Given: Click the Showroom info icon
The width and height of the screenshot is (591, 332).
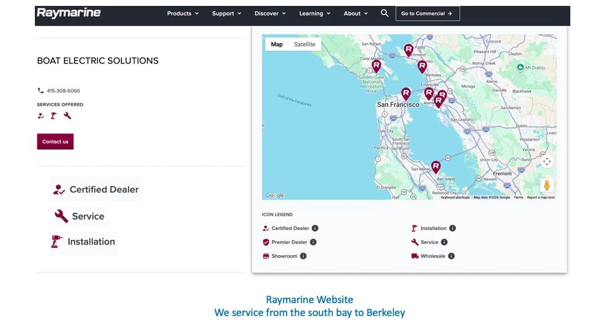Looking at the screenshot, I should click(303, 256).
